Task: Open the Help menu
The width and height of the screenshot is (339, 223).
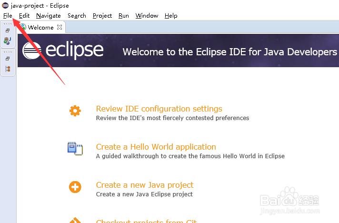Action: coord(171,16)
